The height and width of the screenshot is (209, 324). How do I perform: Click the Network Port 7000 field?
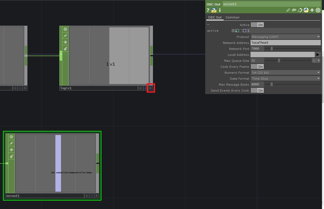tap(257, 49)
